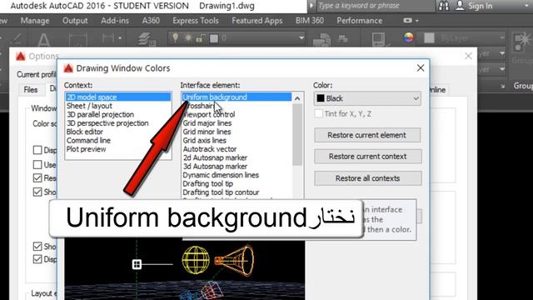Select Grid major lines element

pyautogui.click(x=207, y=123)
